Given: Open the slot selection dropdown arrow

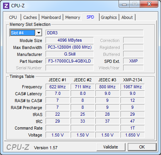Looking at the screenshot, I should tap(39, 33).
